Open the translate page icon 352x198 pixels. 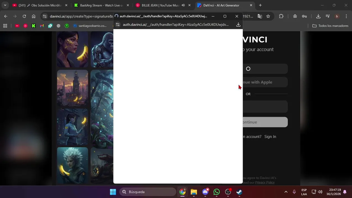[260, 16]
